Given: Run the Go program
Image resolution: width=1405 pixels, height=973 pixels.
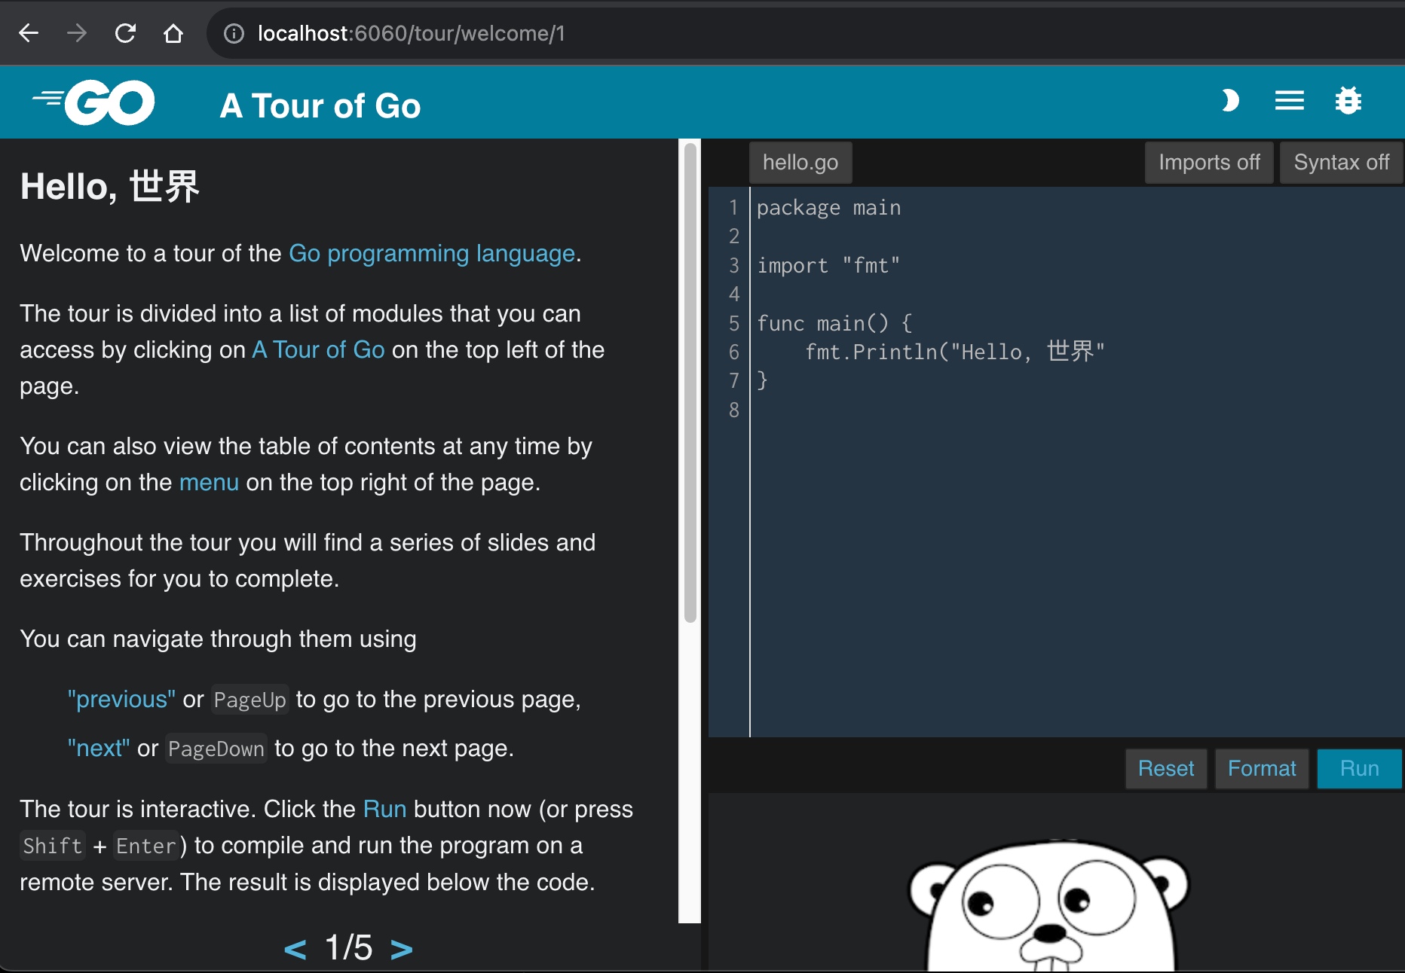Looking at the screenshot, I should click(1358, 768).
